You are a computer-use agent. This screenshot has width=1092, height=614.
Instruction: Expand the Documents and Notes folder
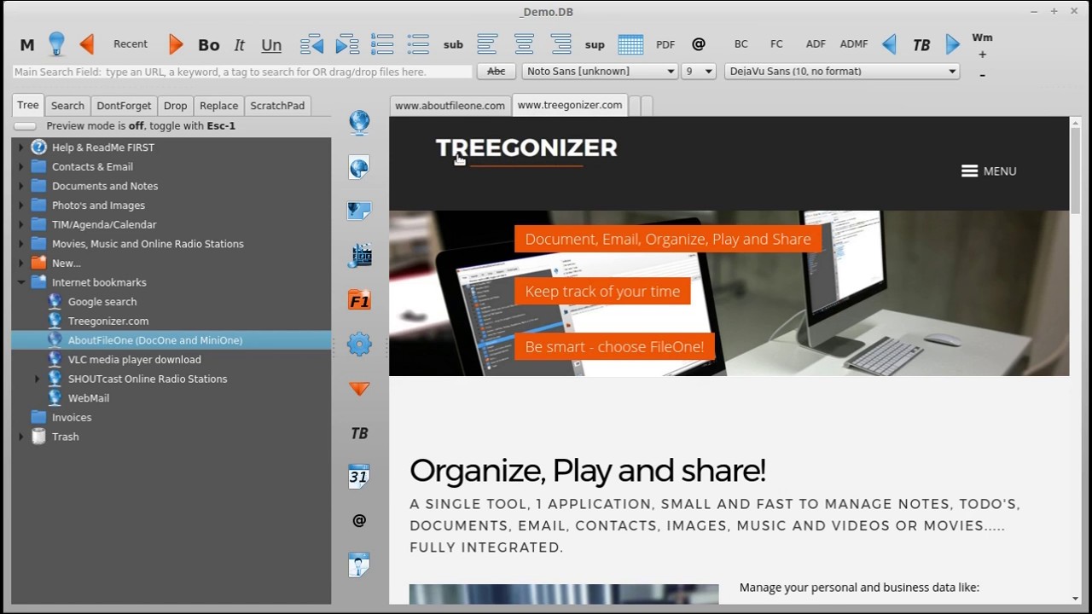[21, 186]
